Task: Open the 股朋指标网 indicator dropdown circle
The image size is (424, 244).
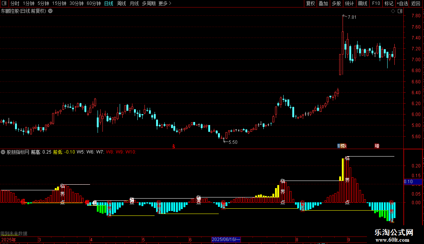Action: tap(3, 152)
